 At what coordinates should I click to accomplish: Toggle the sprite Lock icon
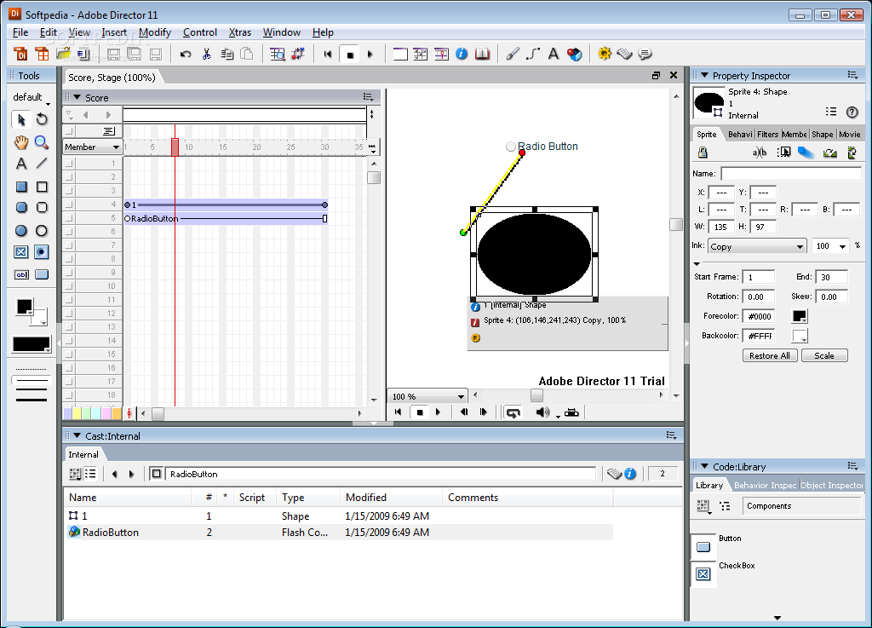[x=703, y=153]
